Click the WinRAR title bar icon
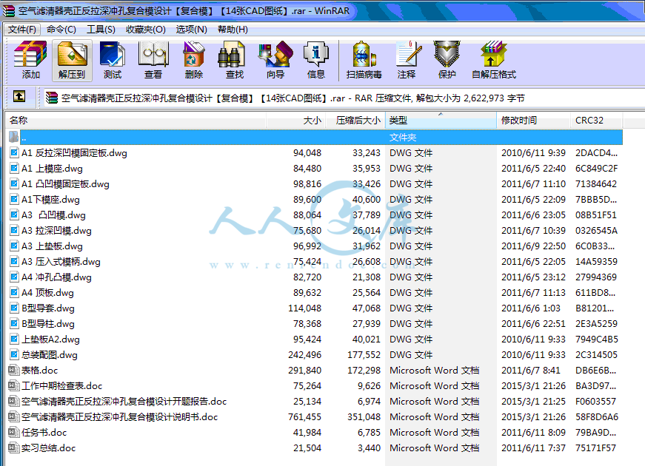 (9, 10)
